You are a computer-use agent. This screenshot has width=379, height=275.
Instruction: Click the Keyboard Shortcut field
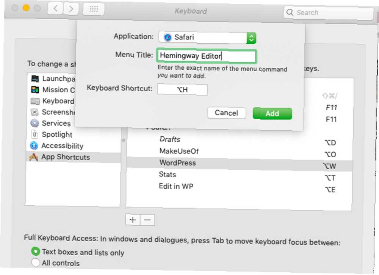point(182,90)
